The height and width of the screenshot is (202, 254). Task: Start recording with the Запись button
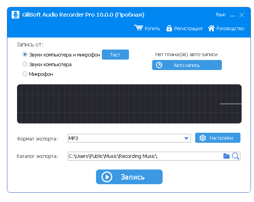click(129, 177)
